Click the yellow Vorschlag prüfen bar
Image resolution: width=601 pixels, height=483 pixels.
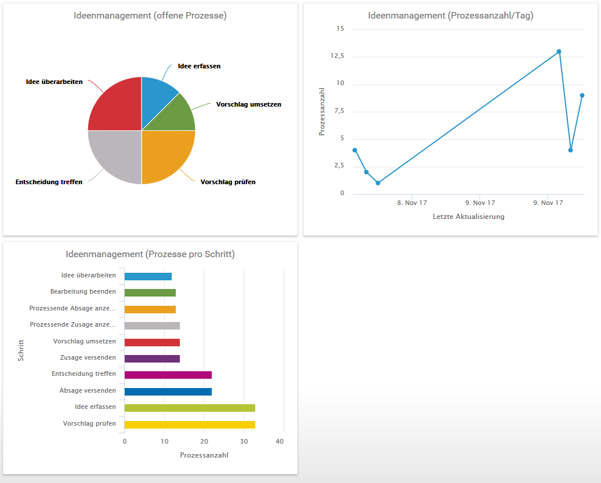point(190,425)
